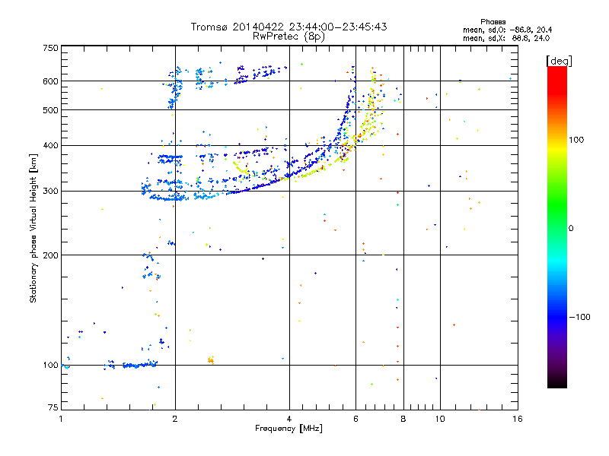Click the x-axis tick label "4"
Screen dimensions: 609x456
pyautogui.click(x=289, y=419)
